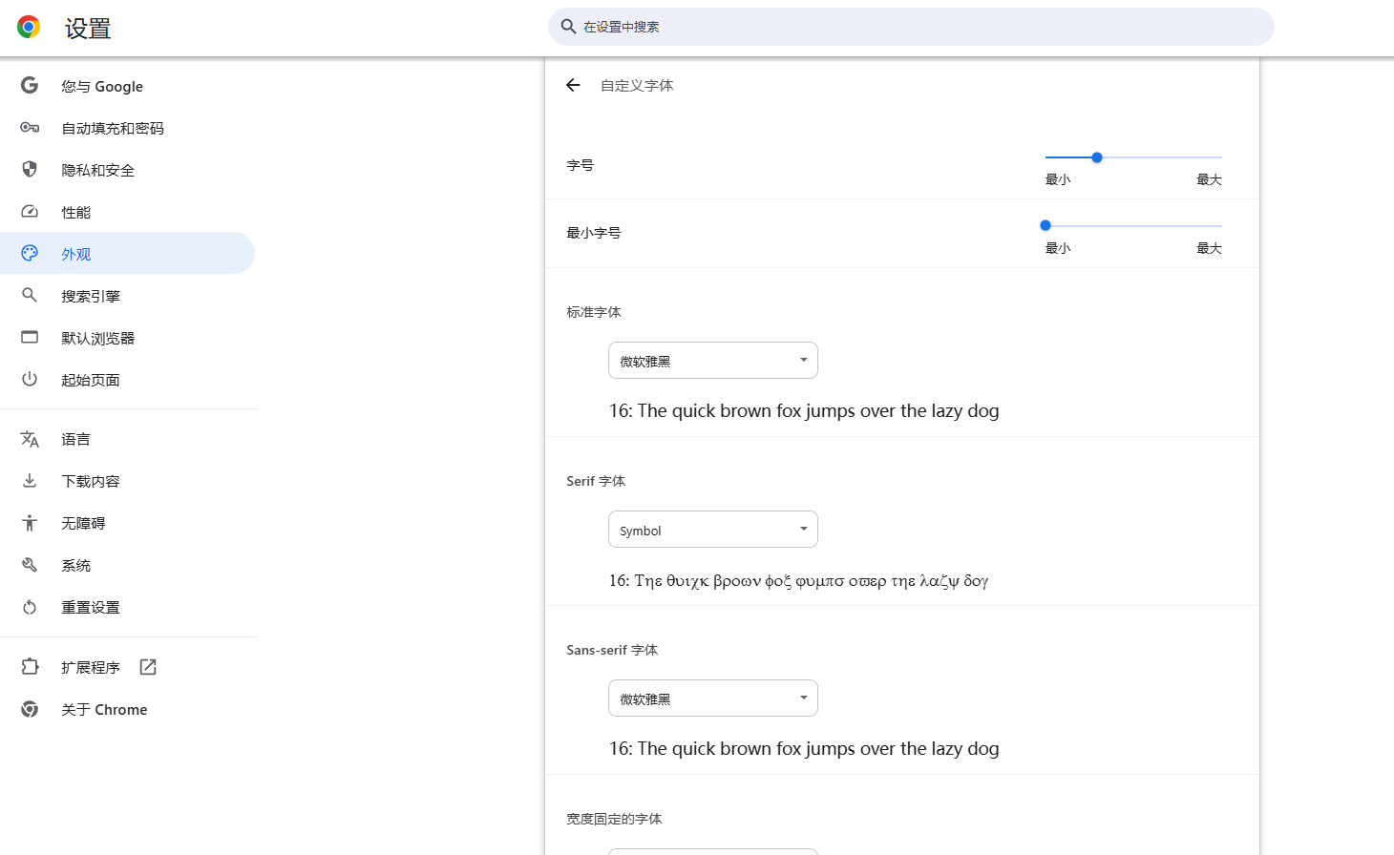Click the Chrome logo icon
Screen dimensions: 1394x855
click(29, 27)
